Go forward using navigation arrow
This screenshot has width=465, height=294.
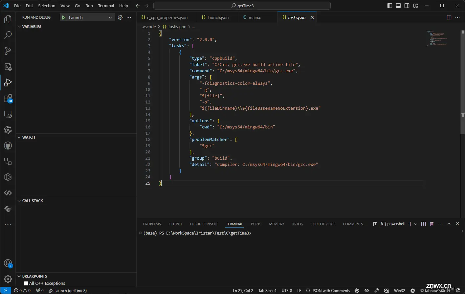pyautogui.click(x=146, y=6)
